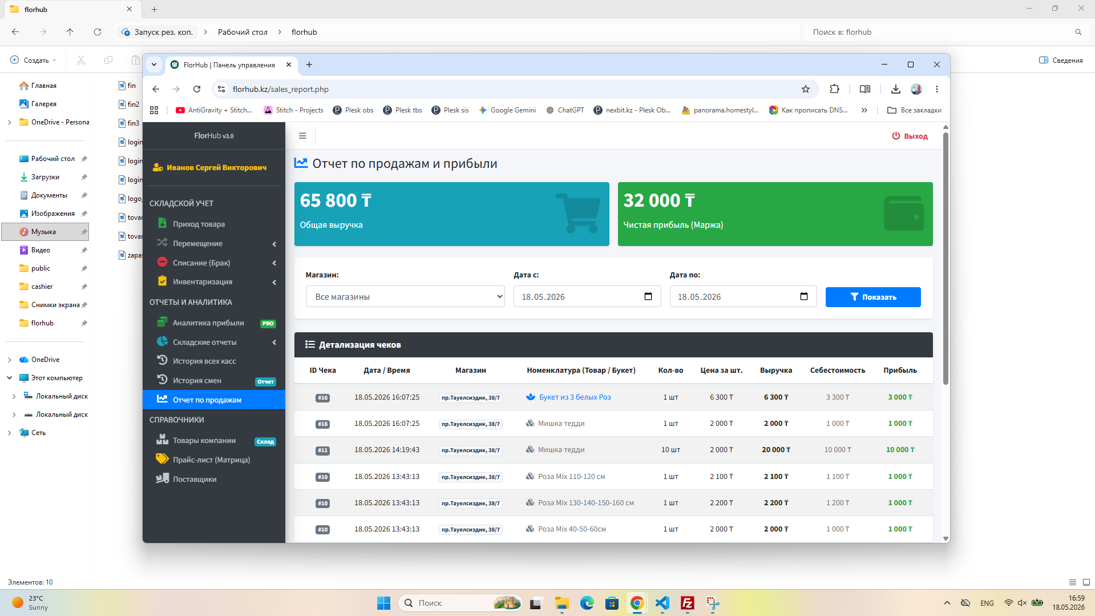
Task: Go up one folder level in Explorer
Action: [x=70, y=32]
